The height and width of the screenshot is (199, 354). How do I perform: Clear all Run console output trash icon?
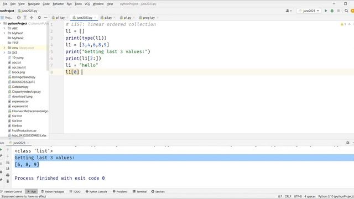tap(8, 181)
